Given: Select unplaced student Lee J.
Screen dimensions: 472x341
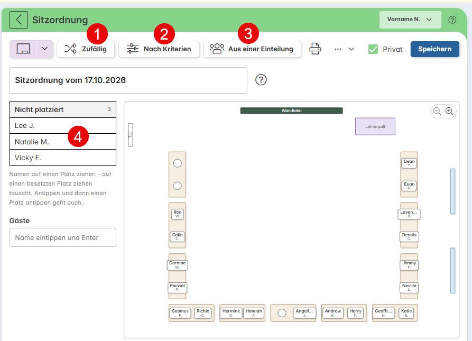Looking at the screenshot, I should [x=63, y=125].
